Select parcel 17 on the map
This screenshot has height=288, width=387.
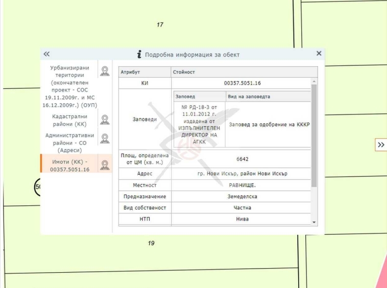pos(160,25)
